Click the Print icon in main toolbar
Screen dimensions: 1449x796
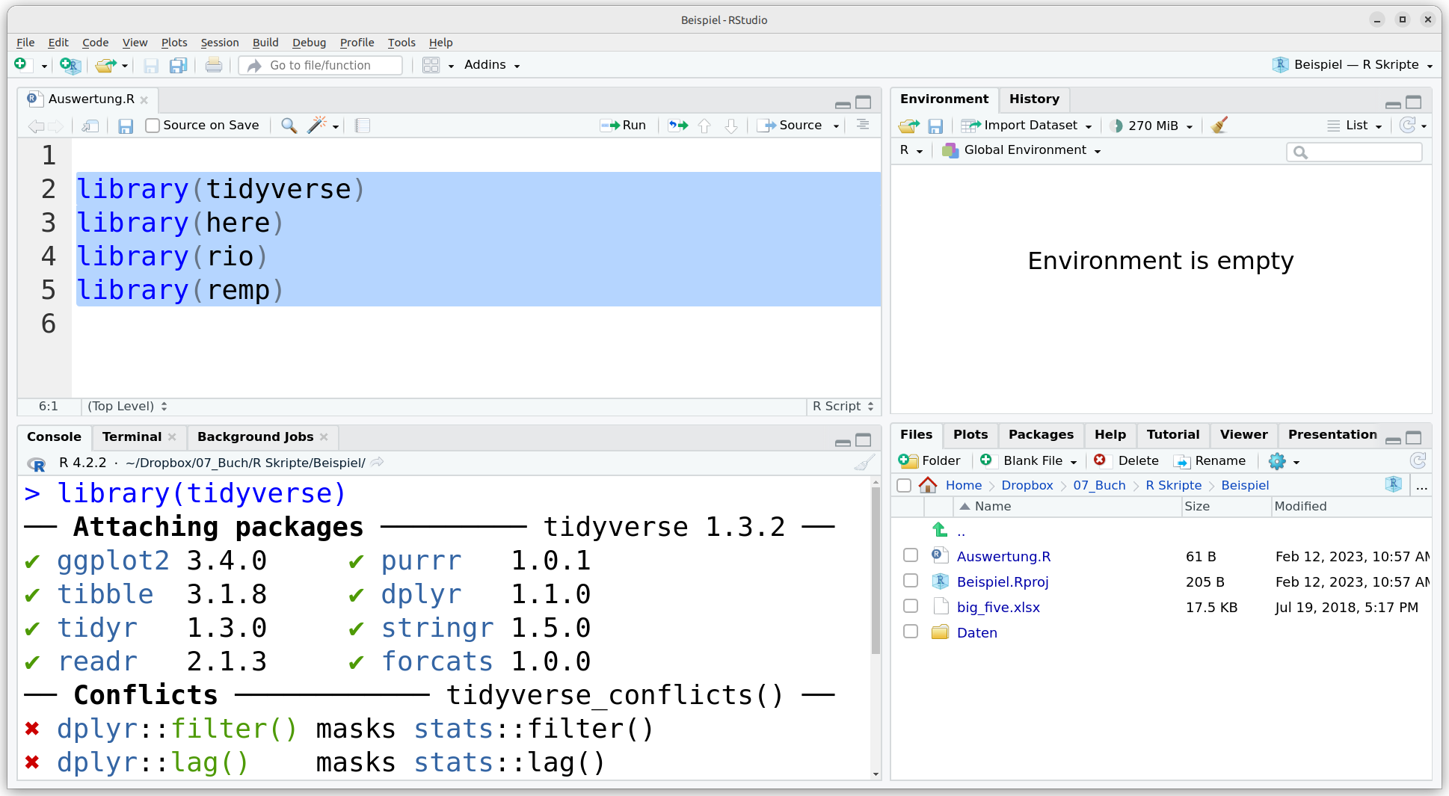213,65
